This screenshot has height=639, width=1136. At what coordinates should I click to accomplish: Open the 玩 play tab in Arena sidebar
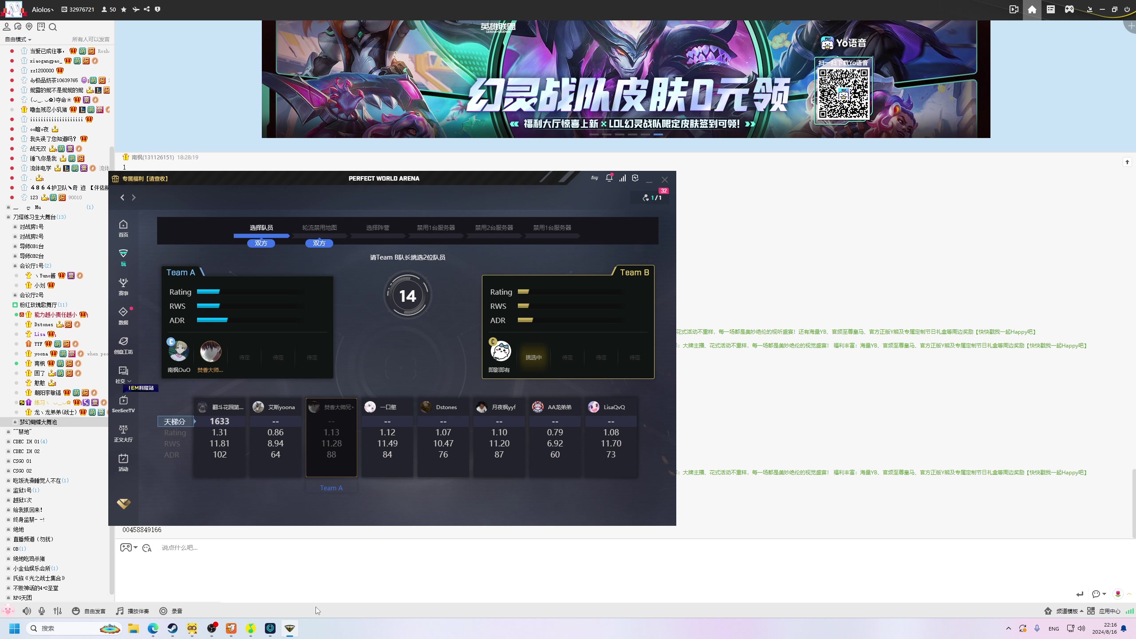123,258
